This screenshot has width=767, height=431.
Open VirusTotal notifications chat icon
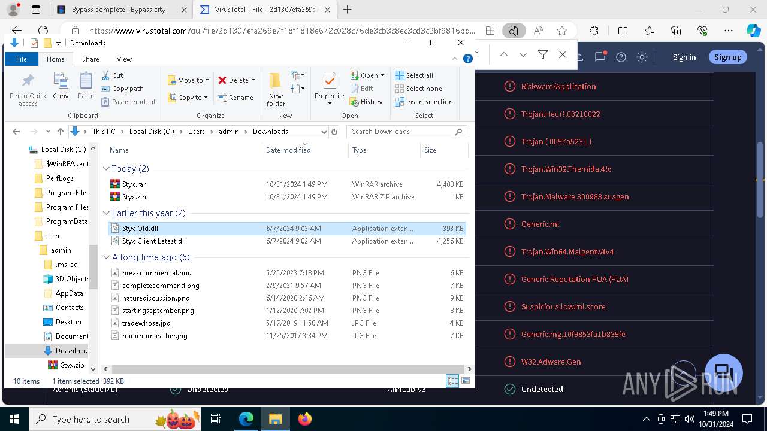point(600,57)
